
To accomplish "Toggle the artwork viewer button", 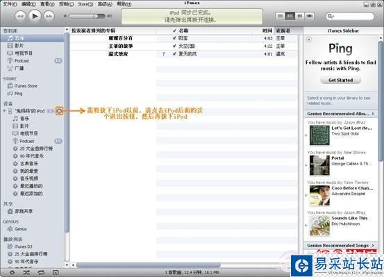I will (x=56, y=272).
